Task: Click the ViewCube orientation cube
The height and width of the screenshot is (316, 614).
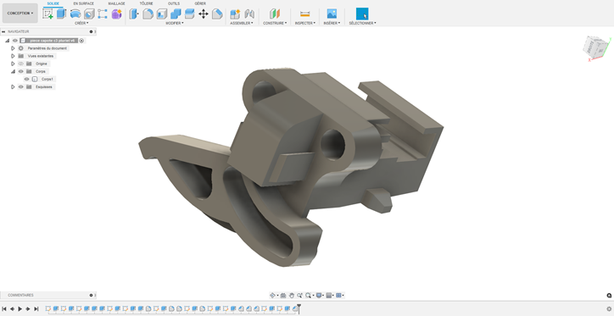Action: pos(596,47)
